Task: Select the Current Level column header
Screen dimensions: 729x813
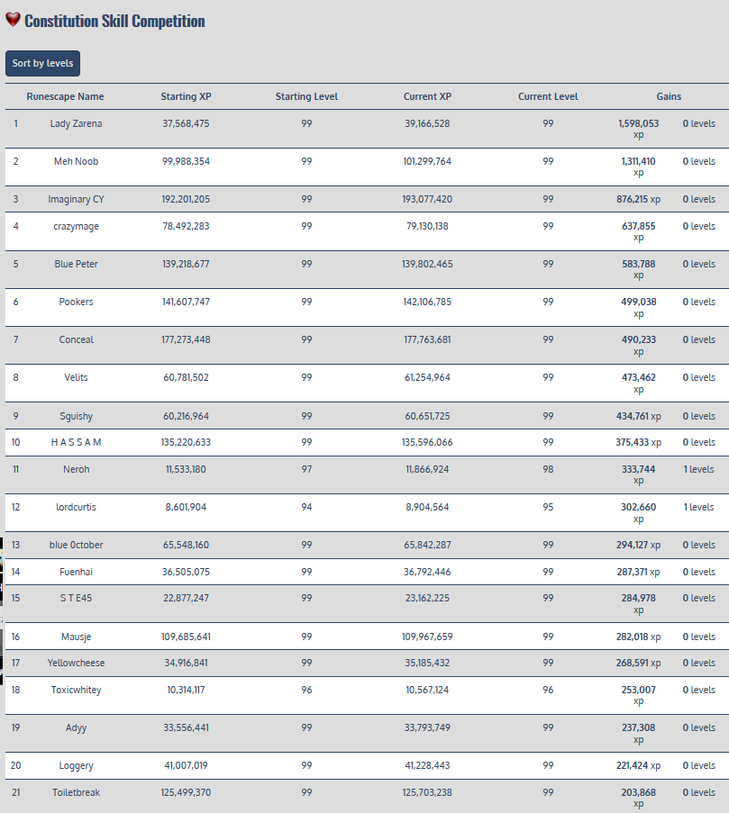Action: pyautogui.click(x=548, y=96)
